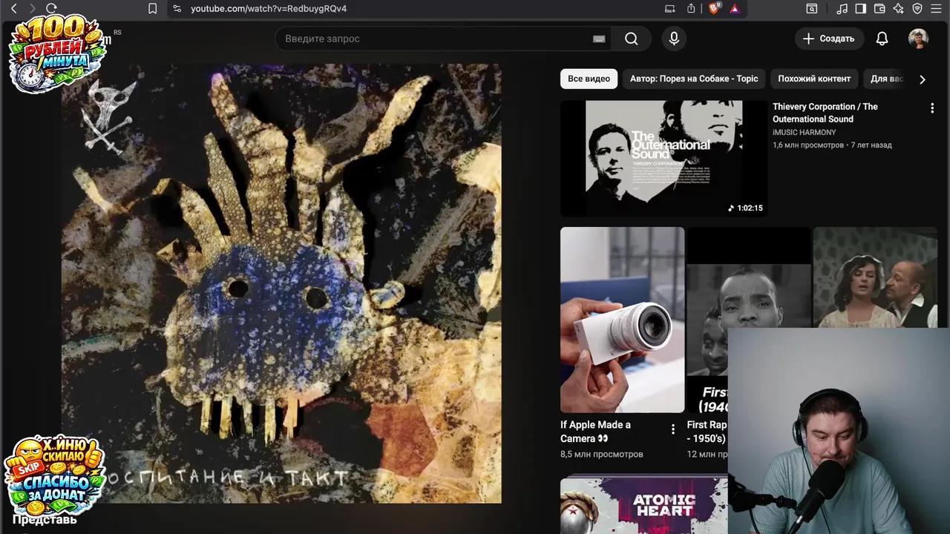The image size is (950, 534).
Task: Open the Brave VPN shield icon
Action: (917, 9)
